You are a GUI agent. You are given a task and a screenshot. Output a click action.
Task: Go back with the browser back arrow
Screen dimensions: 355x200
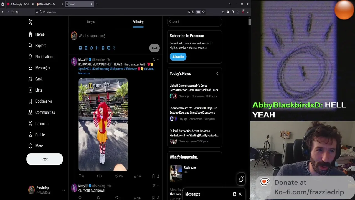3,12
